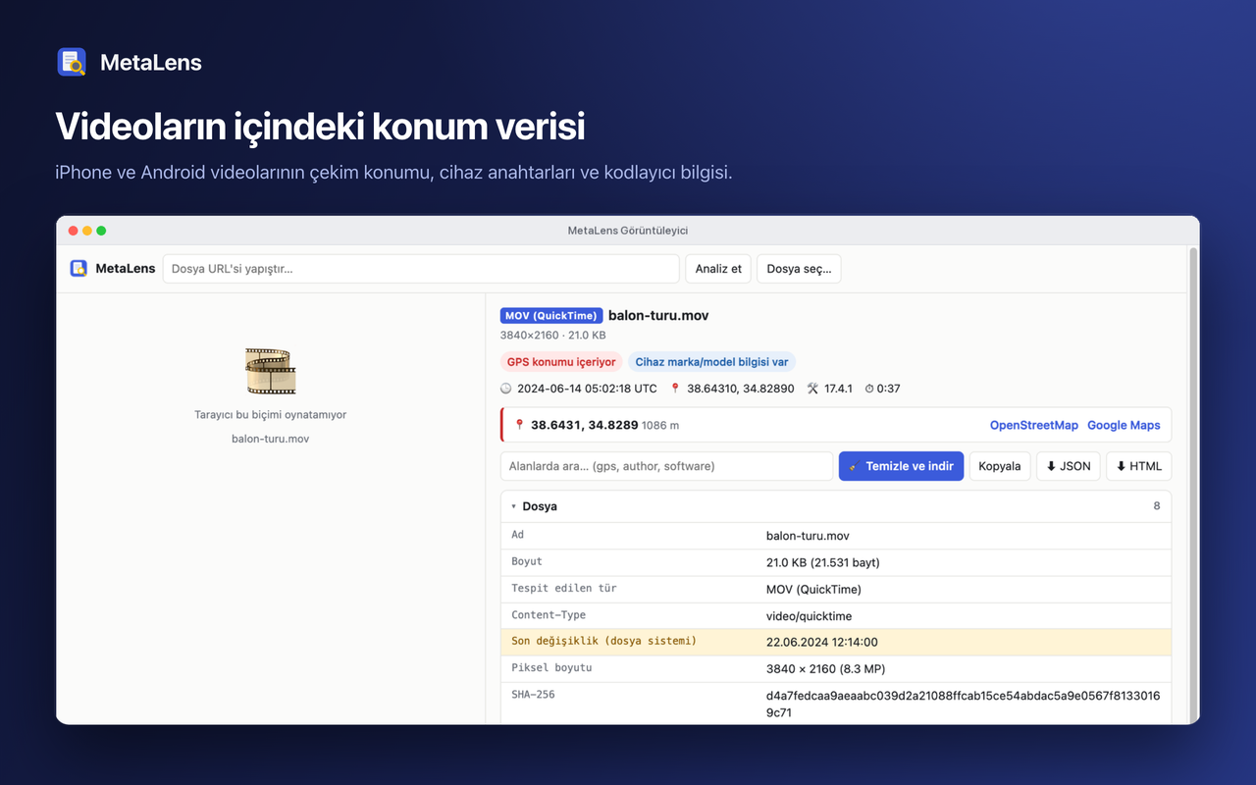Click the Tespit edilen tür value MOV (QuickTime)

click(813, 590)
